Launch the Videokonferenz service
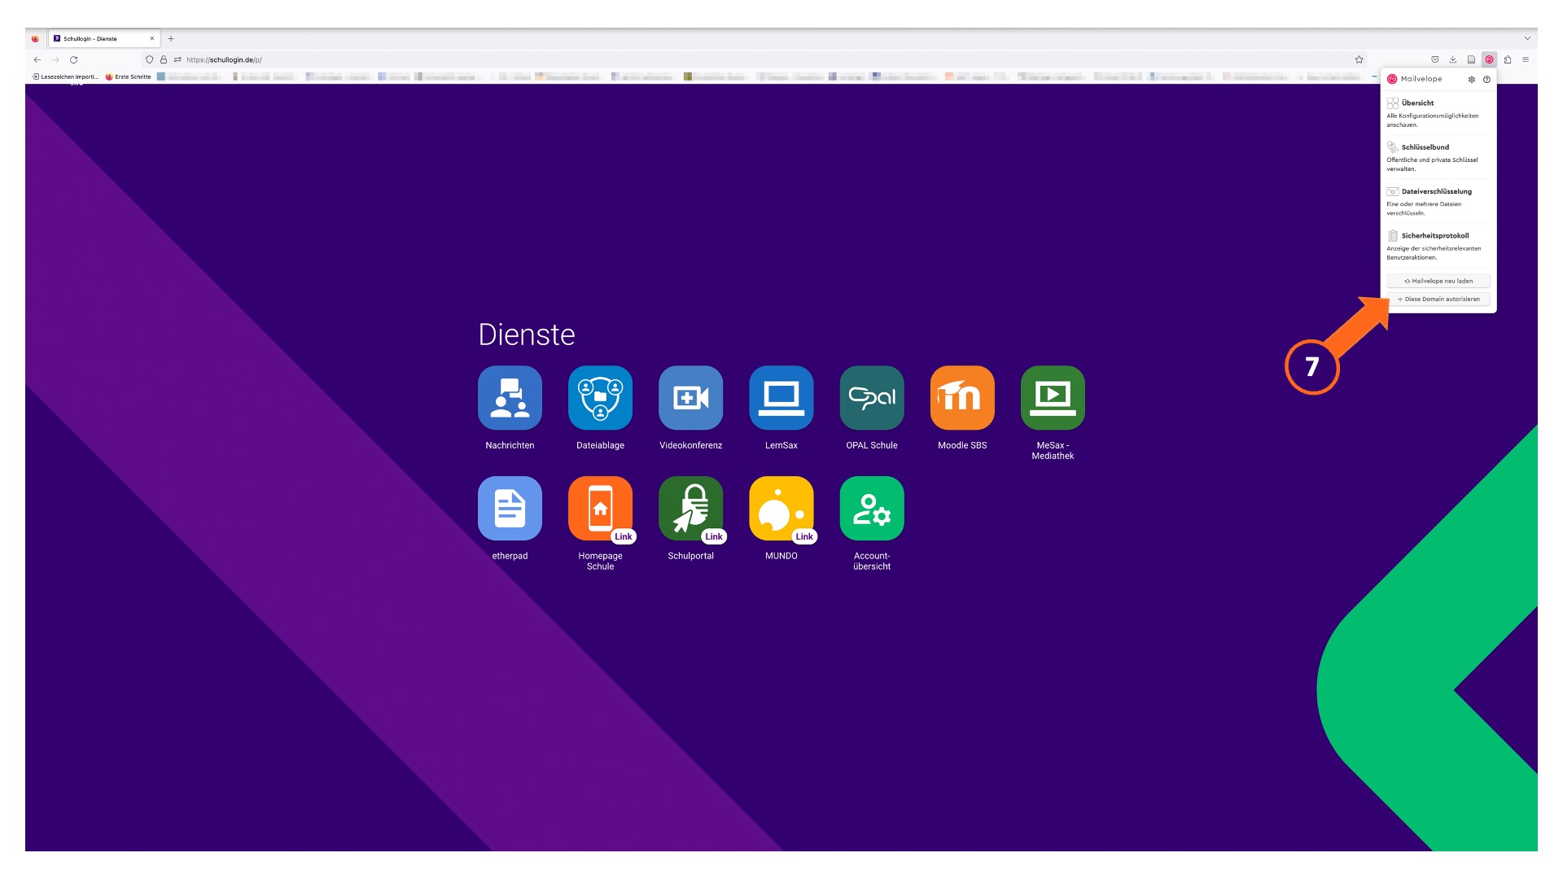The image size is (1563, 879). tap(690, 398)
